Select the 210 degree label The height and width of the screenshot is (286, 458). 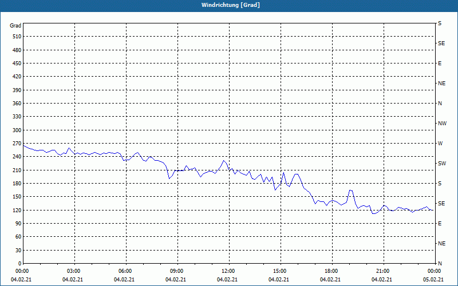17,170
